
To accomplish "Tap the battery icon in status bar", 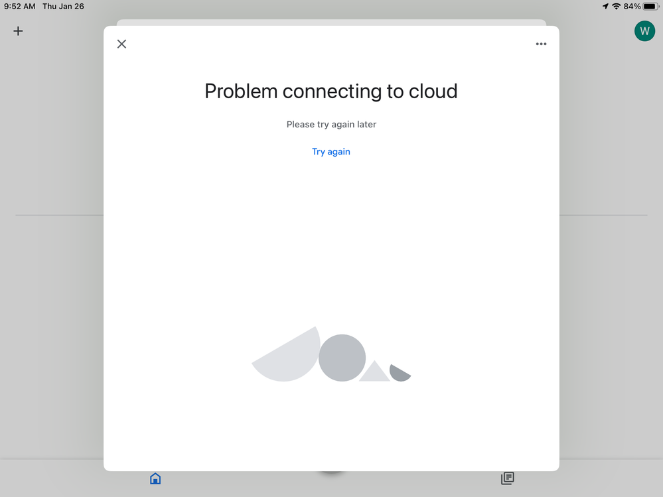I will pos(651,7).
